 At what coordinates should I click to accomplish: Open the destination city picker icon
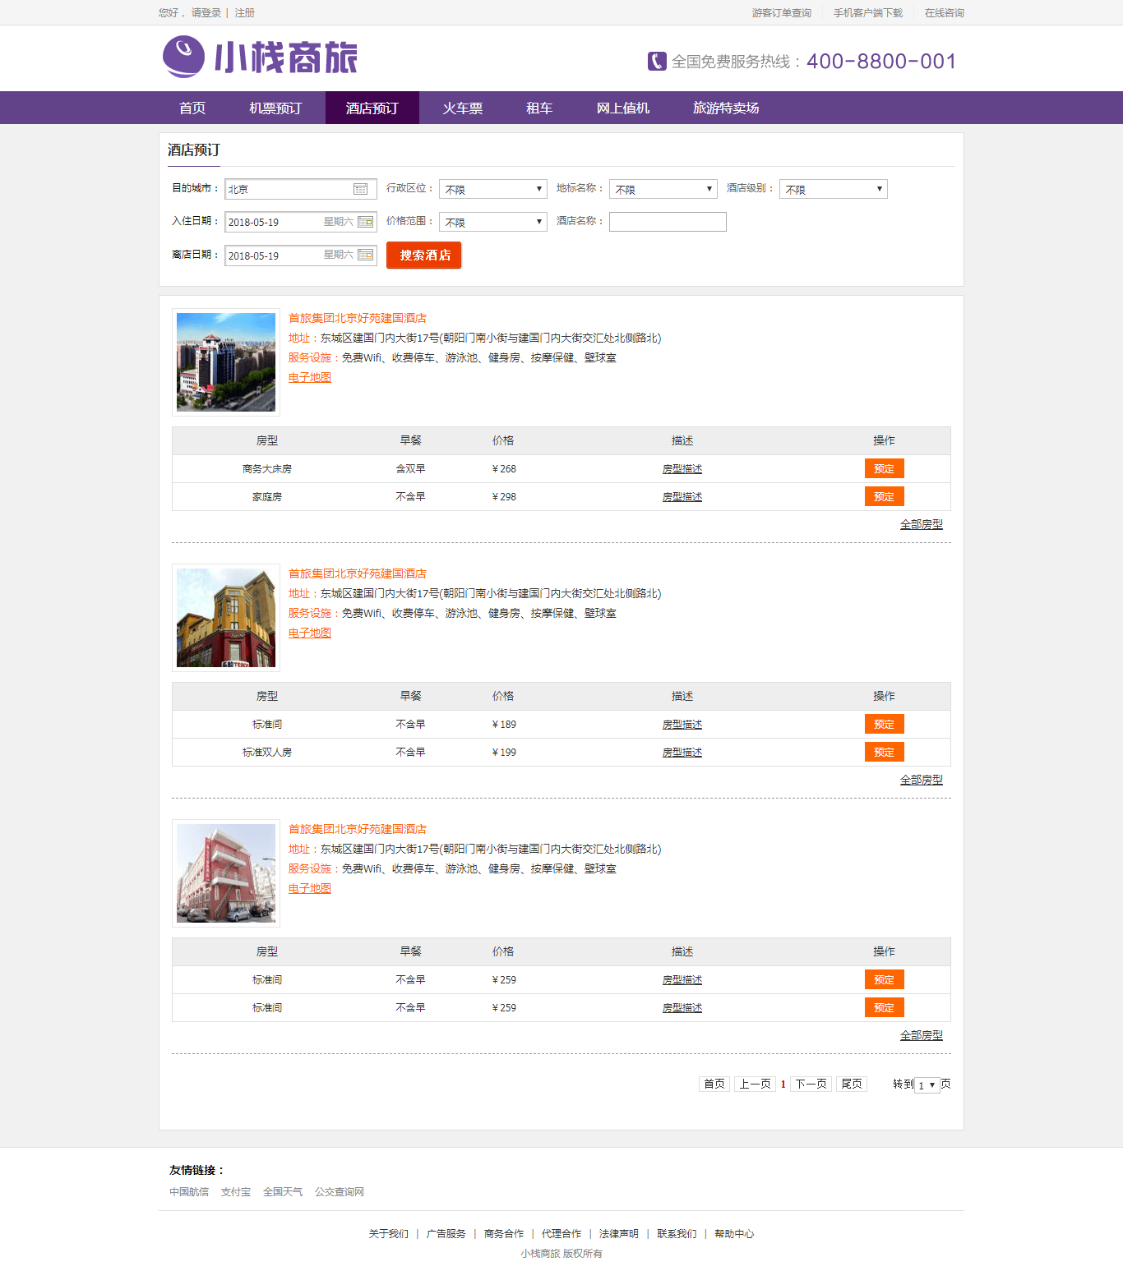click(x=360, y=189)
